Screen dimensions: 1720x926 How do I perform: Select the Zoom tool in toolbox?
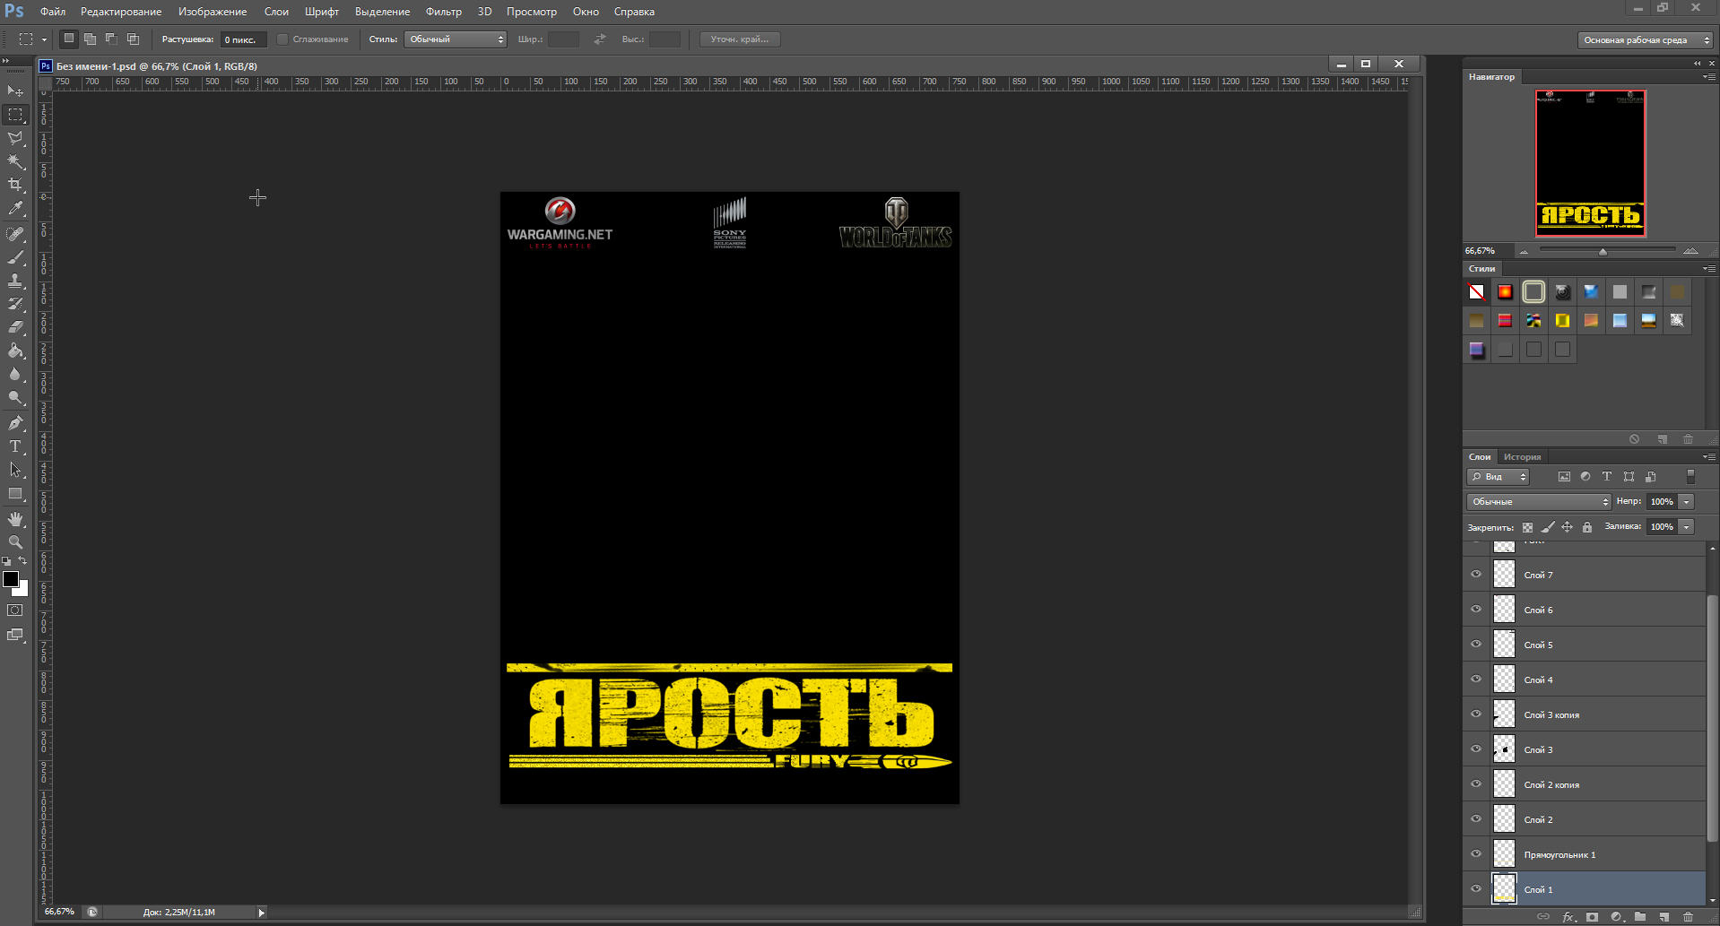[x=15, y=542]
